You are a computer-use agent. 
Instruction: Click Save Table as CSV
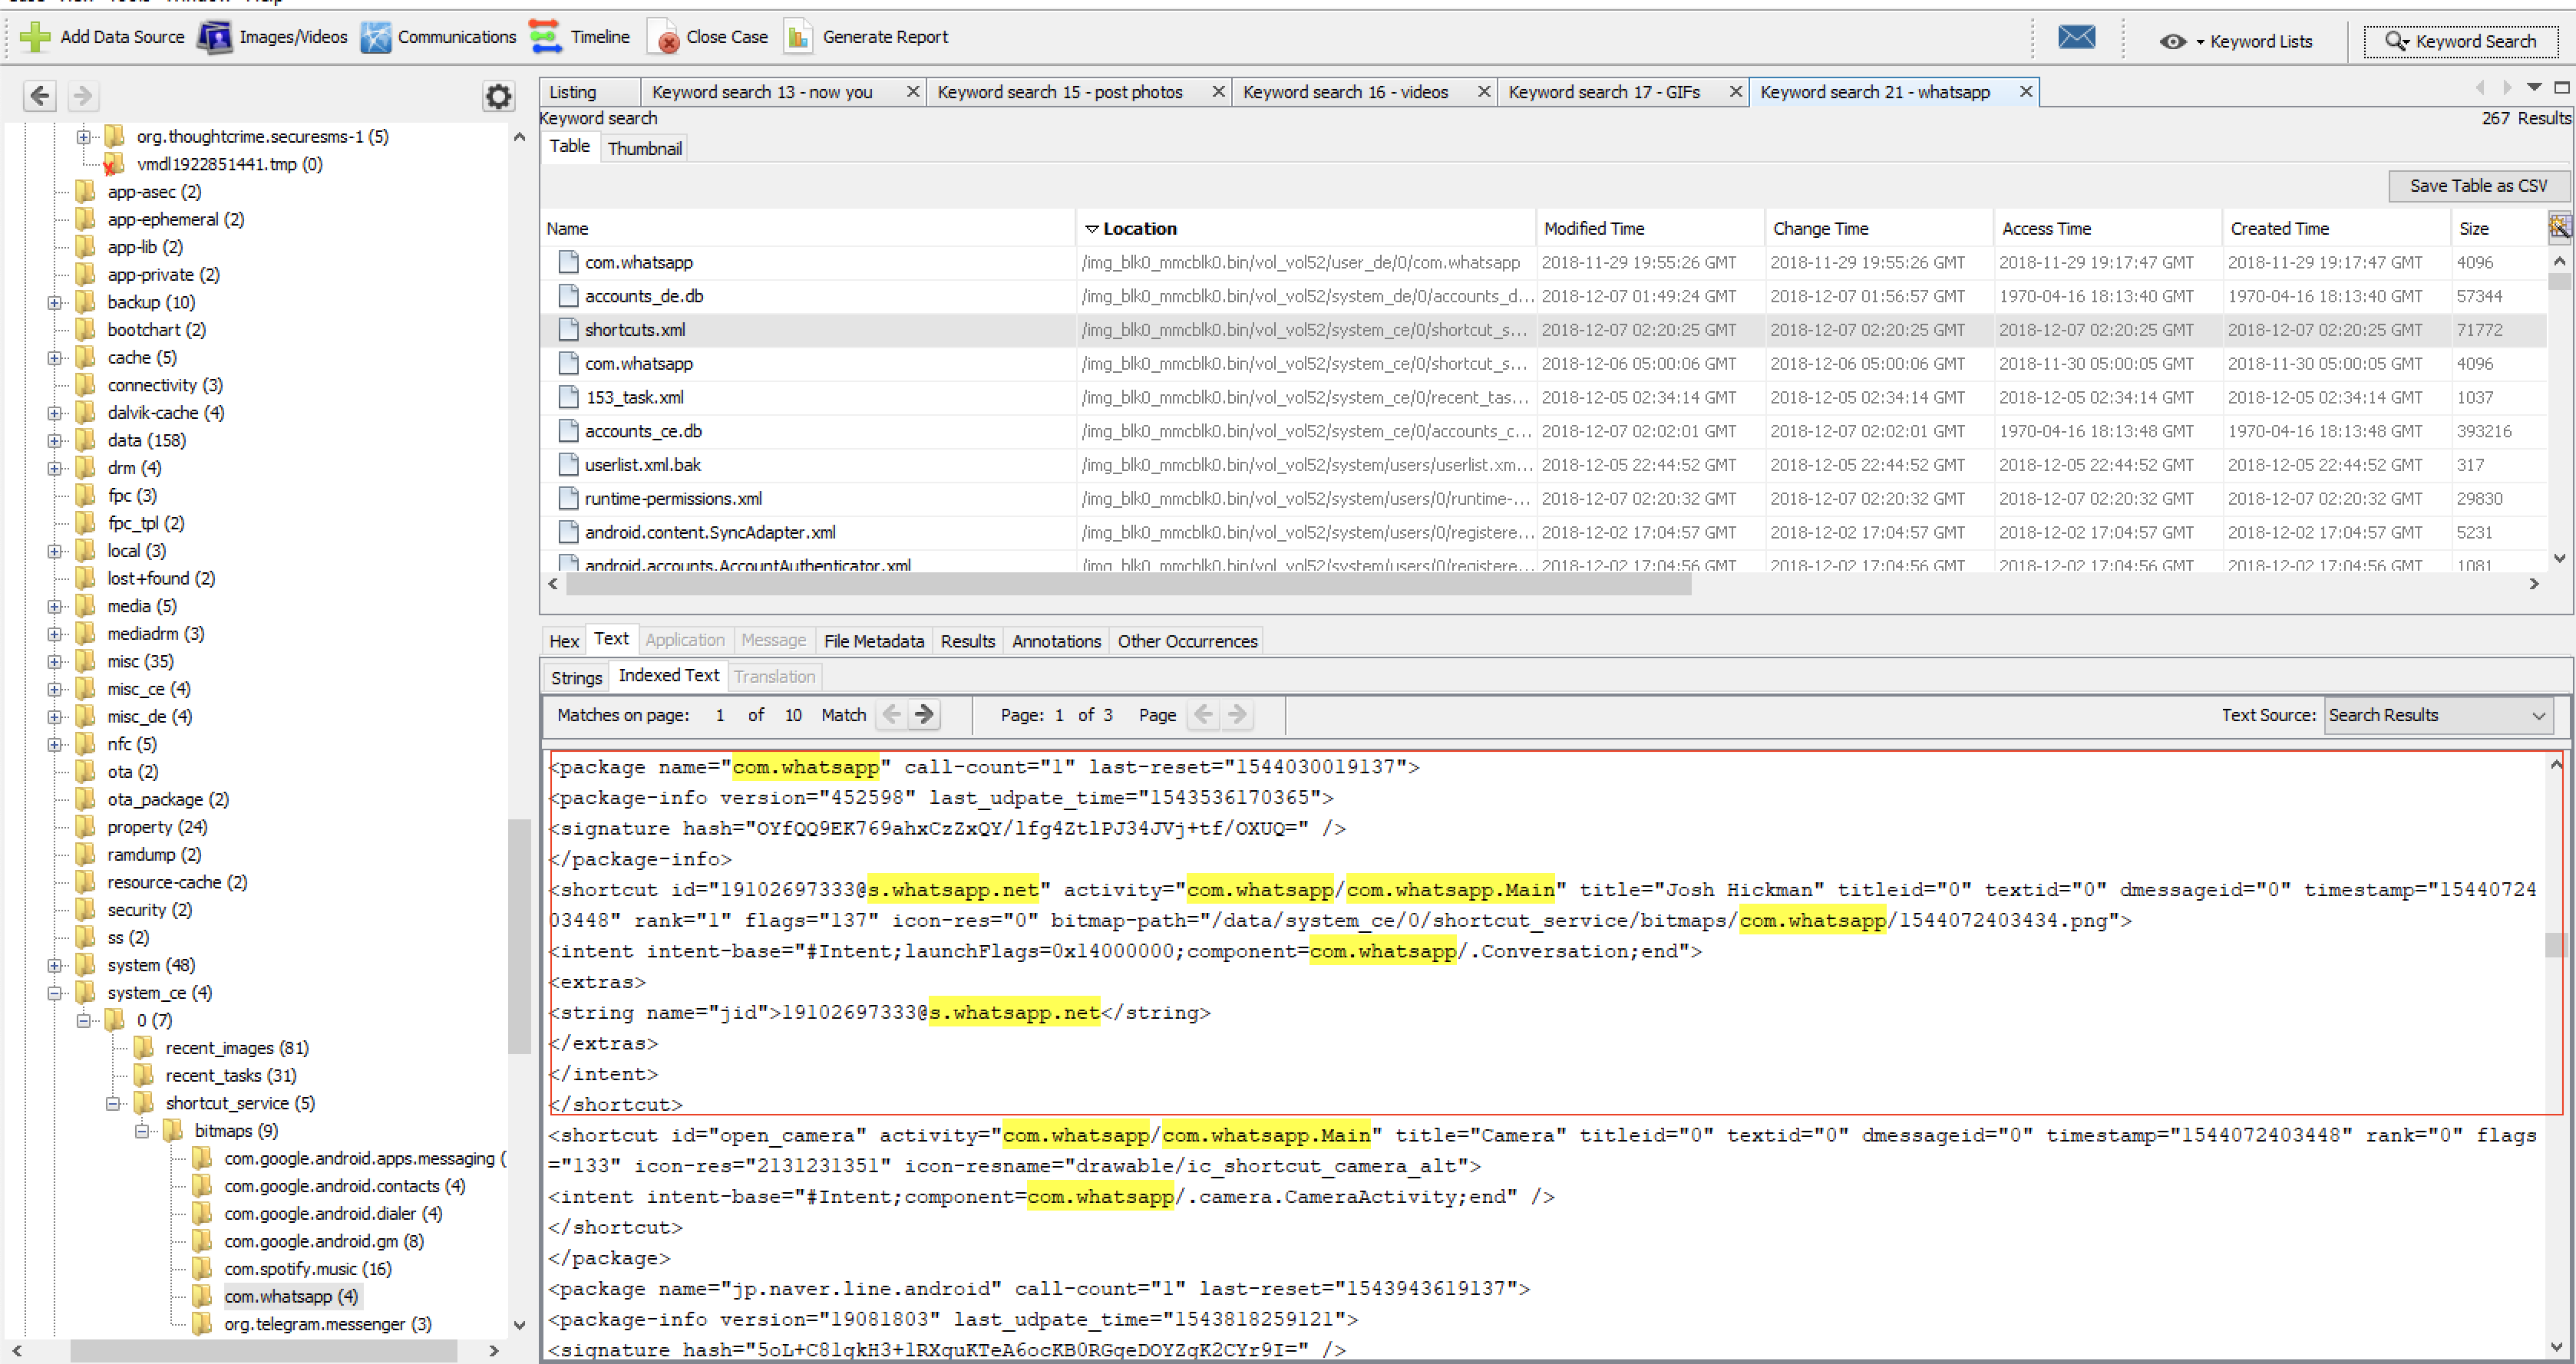2478,186
